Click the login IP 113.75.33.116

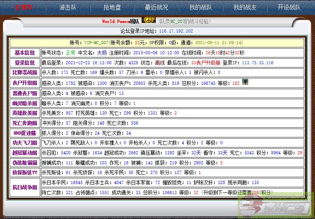[254, 63]
